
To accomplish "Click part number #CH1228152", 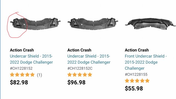I will (x=21, y=68).
